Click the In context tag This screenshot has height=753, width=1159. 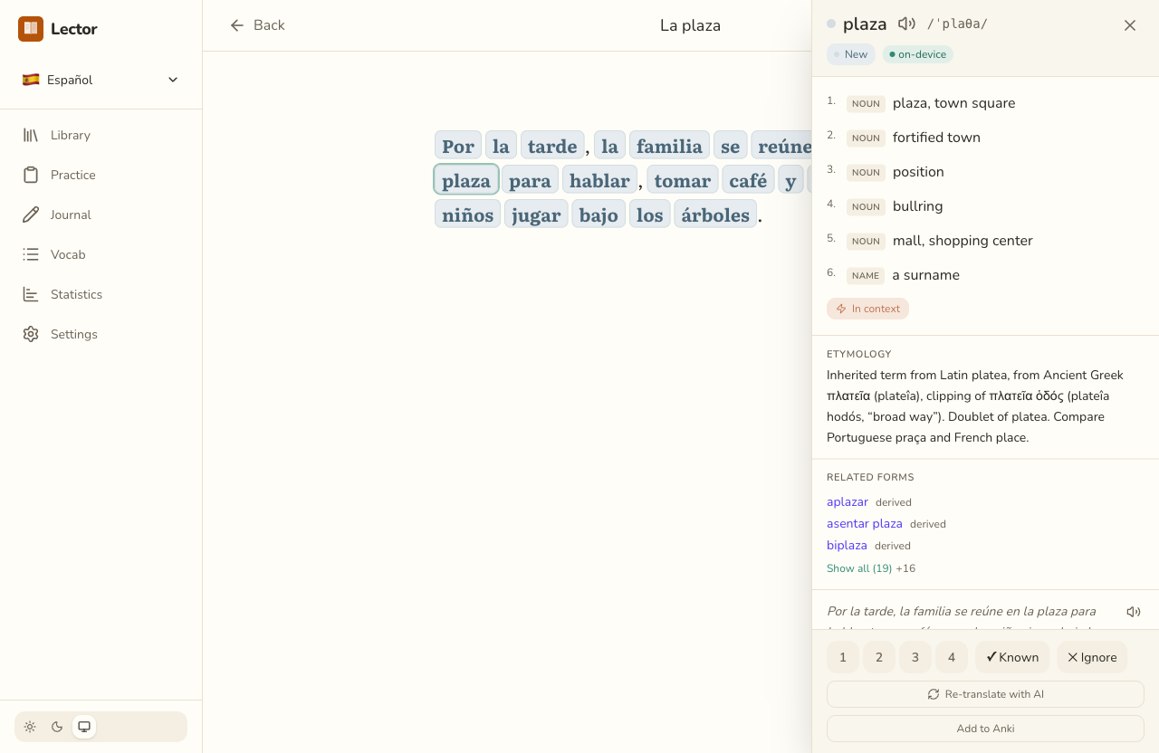(x=867, y=309)
